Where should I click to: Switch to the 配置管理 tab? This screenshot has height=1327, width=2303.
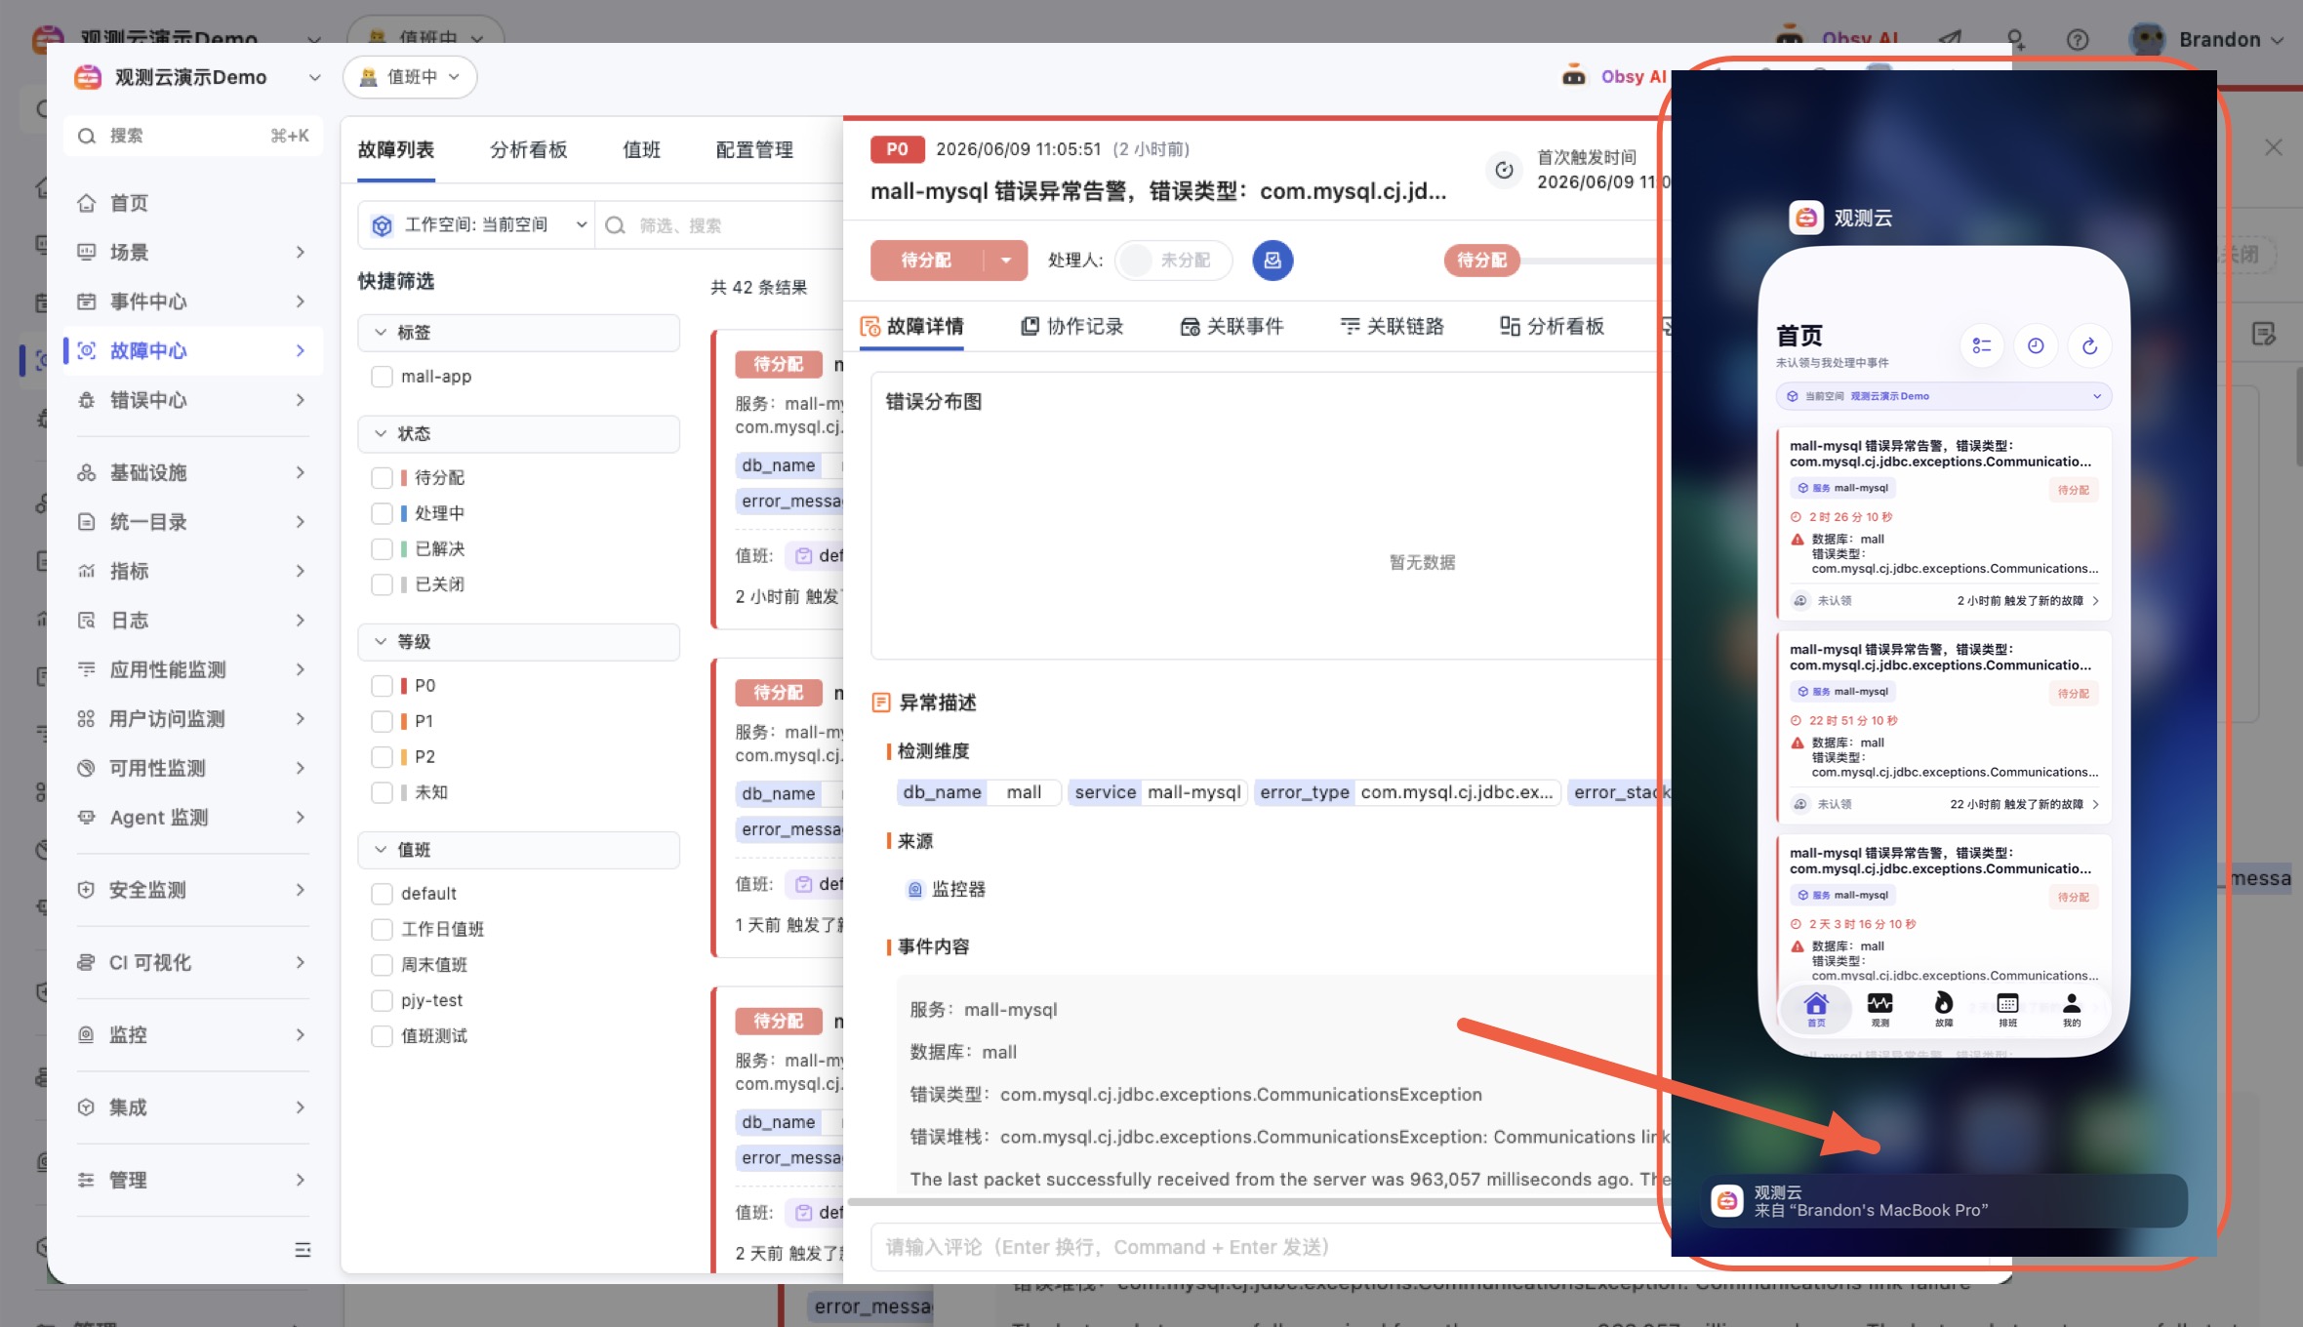(753, 150)
